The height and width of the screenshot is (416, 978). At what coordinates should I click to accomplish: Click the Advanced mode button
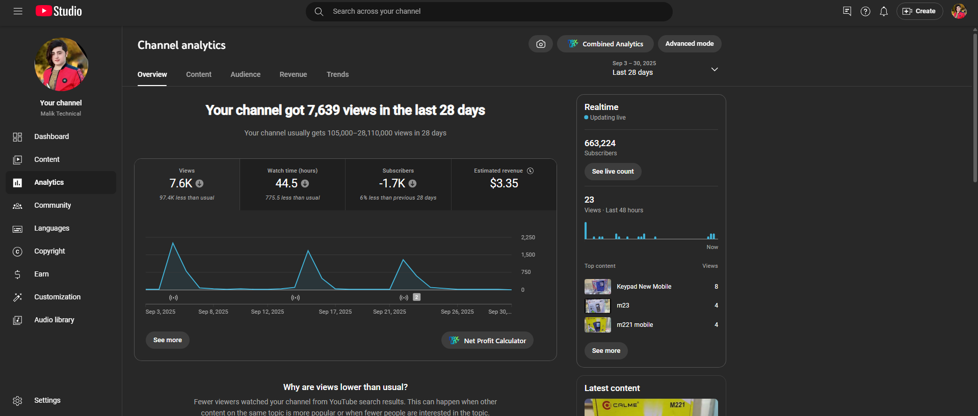[690, 44]
